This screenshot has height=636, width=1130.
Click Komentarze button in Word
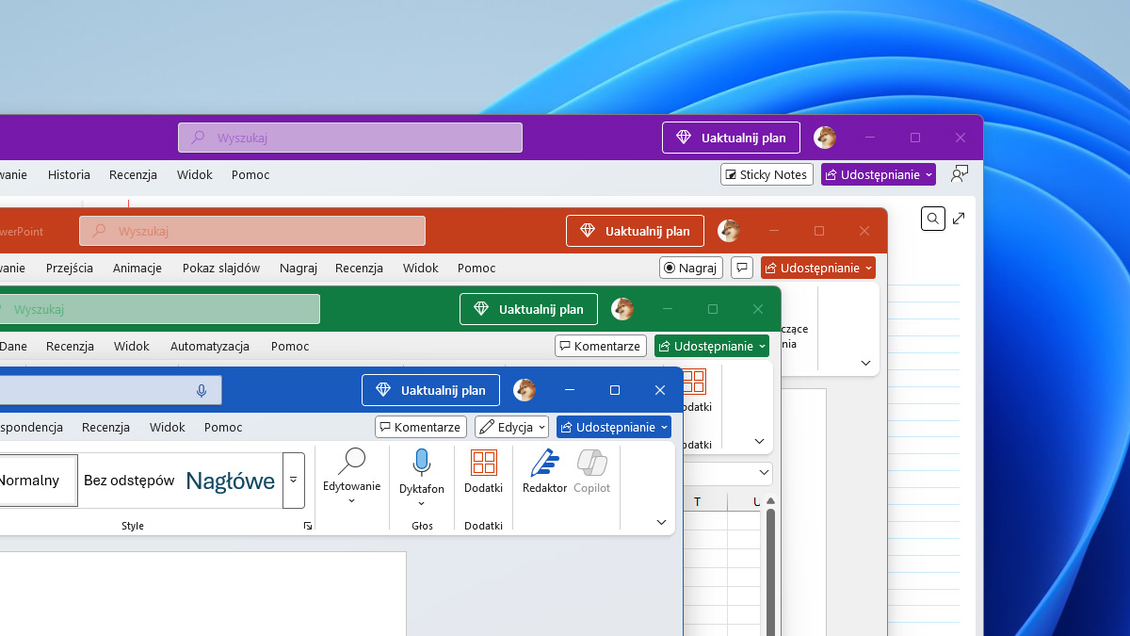(x=421, y=427)
